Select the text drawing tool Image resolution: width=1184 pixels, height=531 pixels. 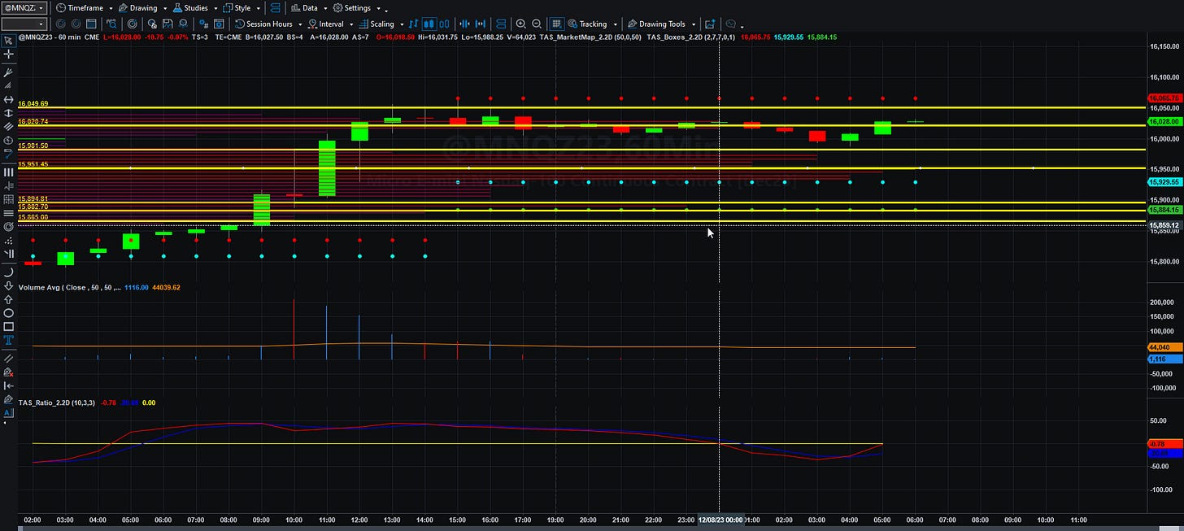point(9,340)
